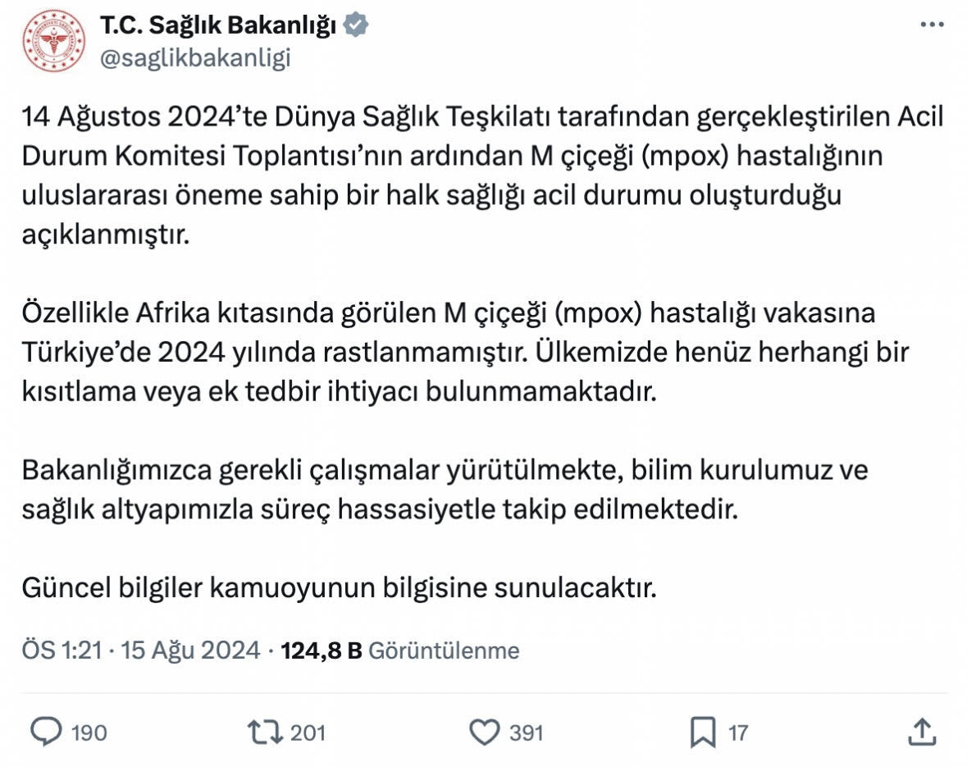
Task: Click the 391 likes count
Action: [526, 732]
